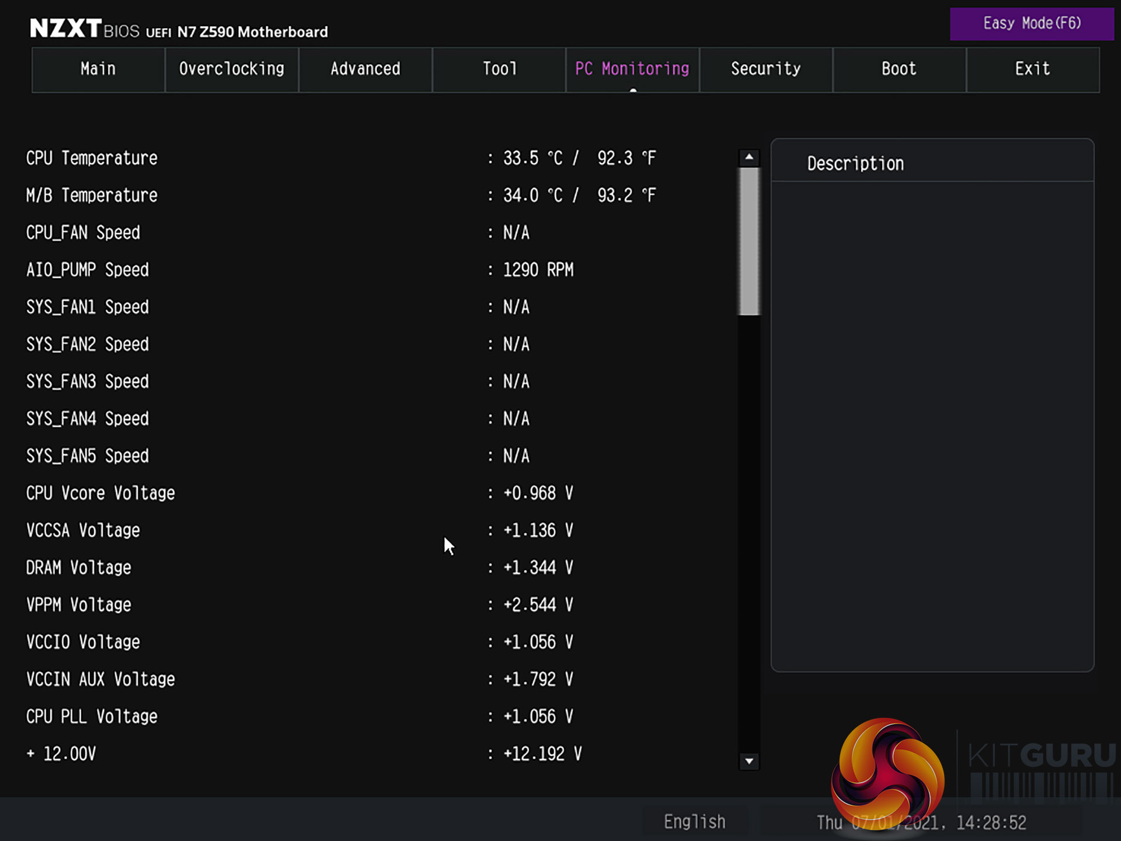Go to the Security tab
The image size is (1121, 841).
click(765, 69)
